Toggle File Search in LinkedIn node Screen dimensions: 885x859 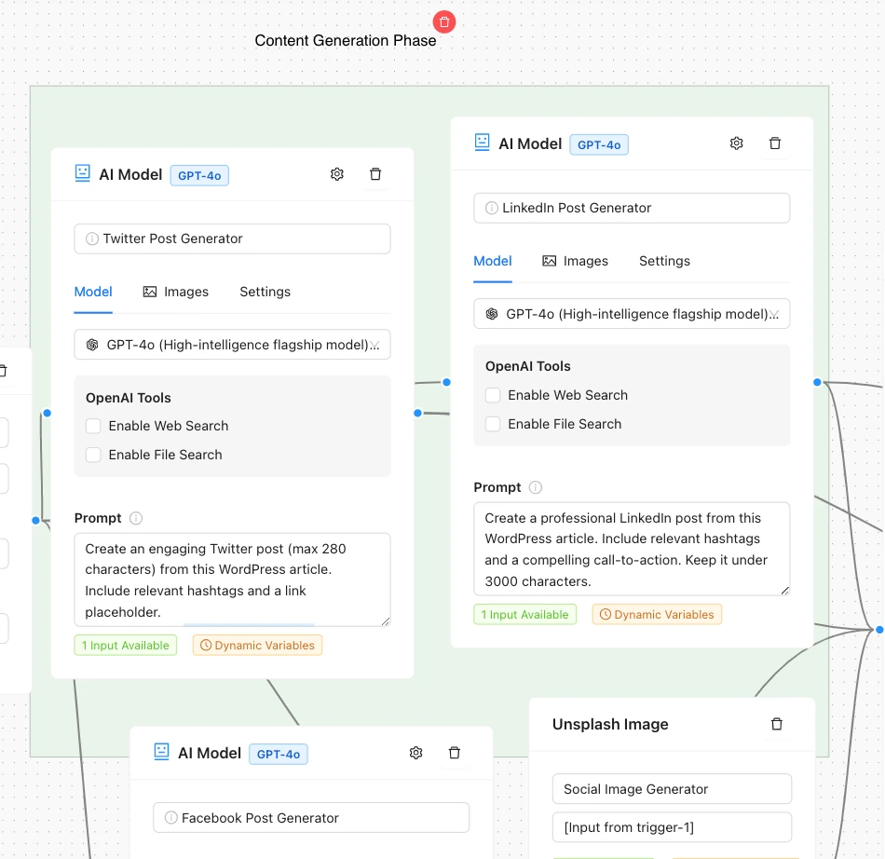pos(493,424)
